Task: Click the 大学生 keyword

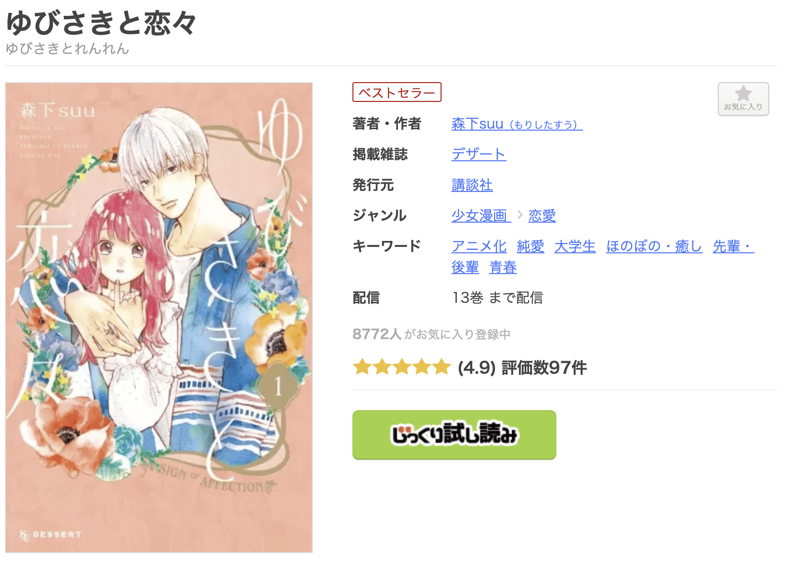Action: [575, 246]
